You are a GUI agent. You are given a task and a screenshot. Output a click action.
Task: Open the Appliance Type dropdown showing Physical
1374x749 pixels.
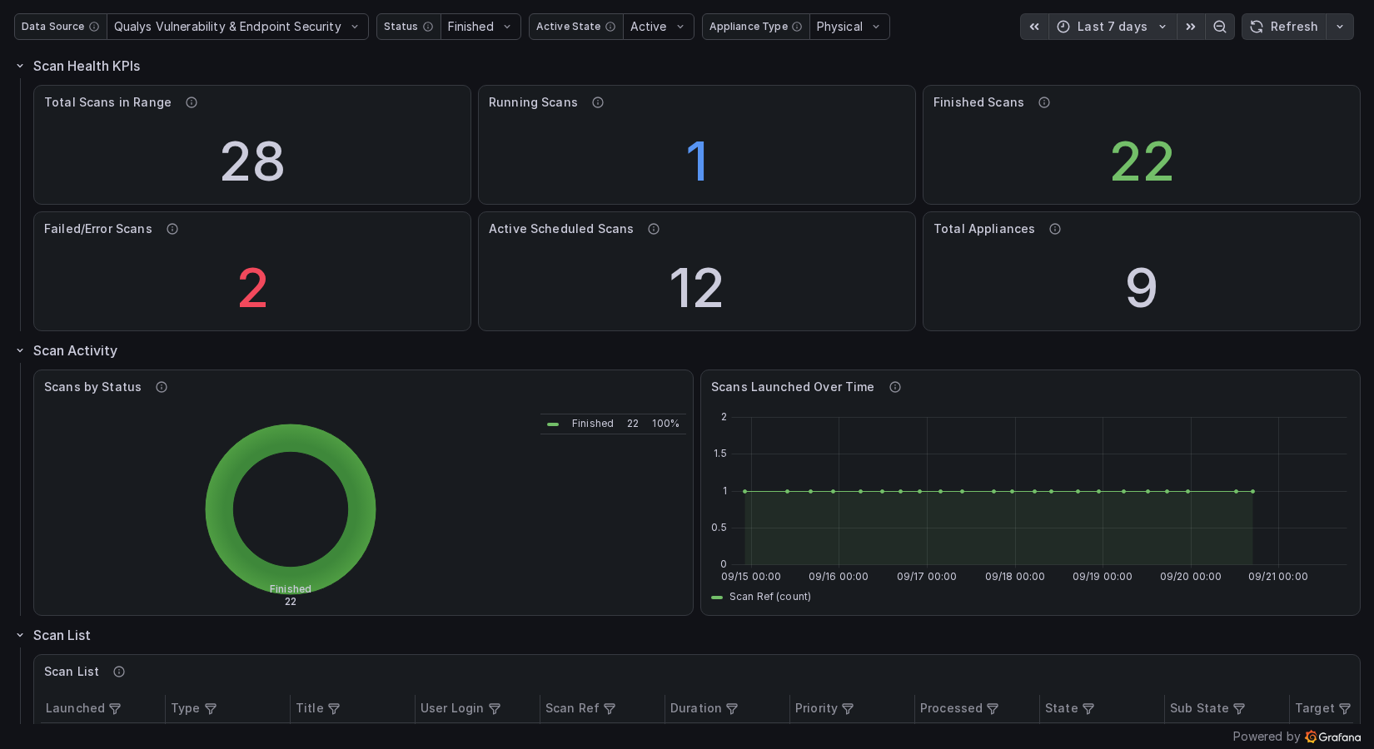[x=849, y=27]
